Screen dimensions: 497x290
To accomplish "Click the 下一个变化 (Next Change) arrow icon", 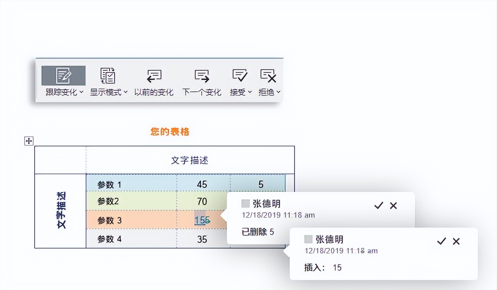I will point(202,75).
